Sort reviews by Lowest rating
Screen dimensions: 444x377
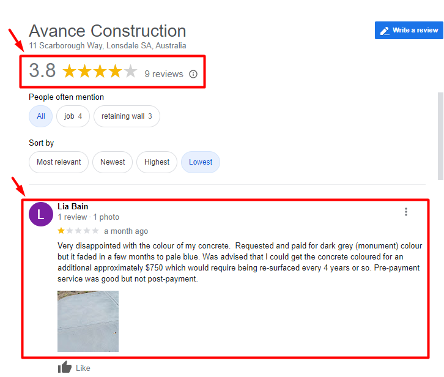point(201,162)
